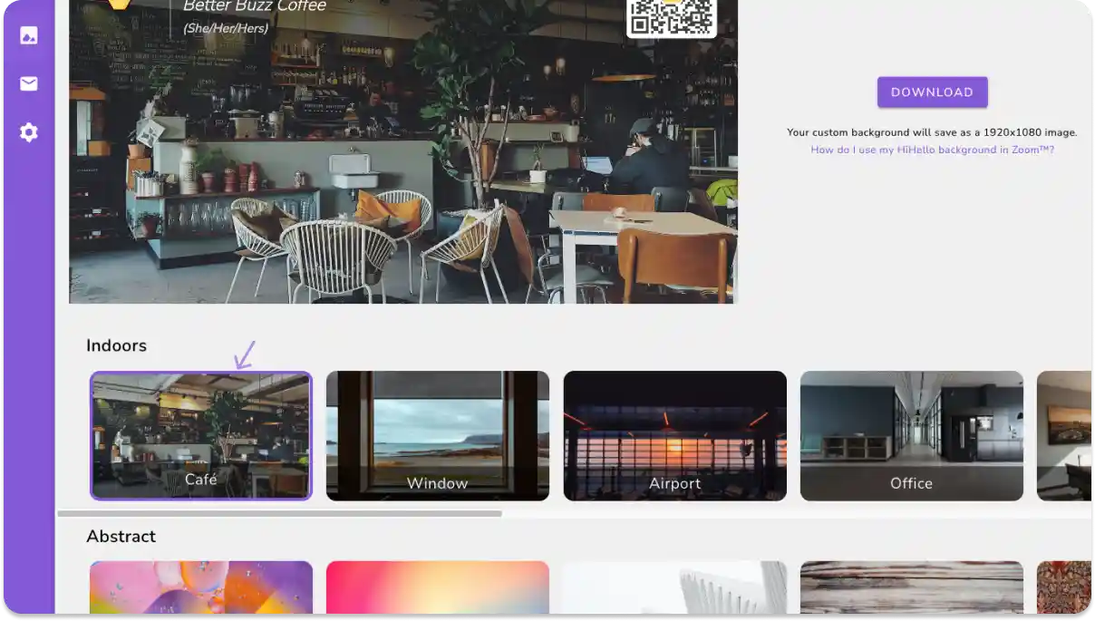Click the QR code on the preview
The height and width of the screenshot is (621, 1095).
672,16
